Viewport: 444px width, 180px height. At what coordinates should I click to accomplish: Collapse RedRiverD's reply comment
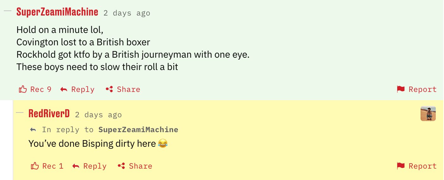[20, 113]
